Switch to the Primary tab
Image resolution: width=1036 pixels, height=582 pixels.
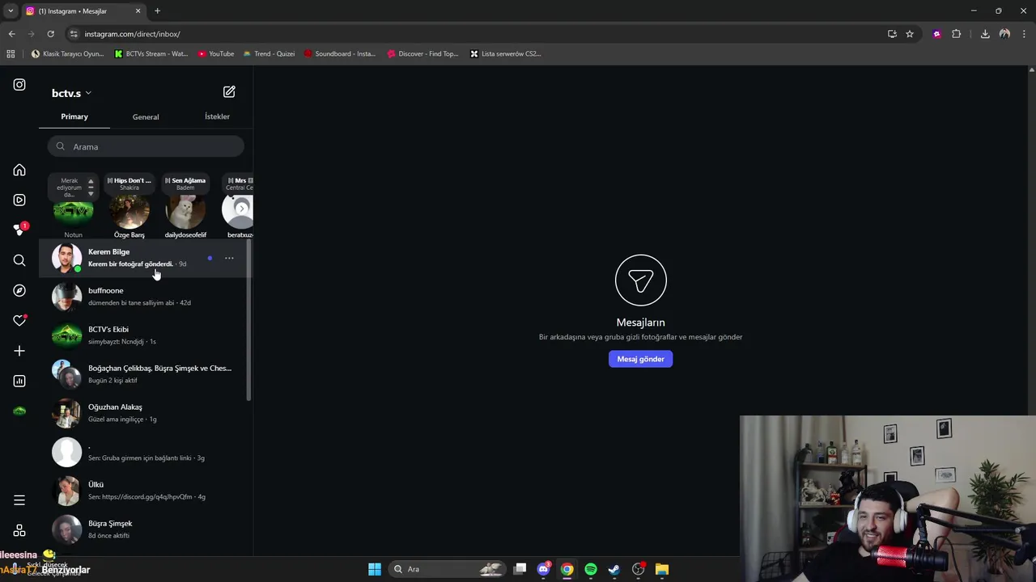coord(74,116)
